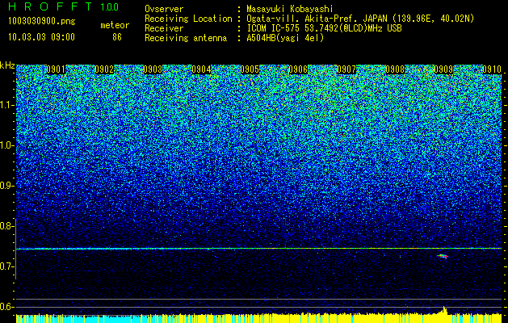The width and height of the screenshot is (508, 323).
Task: Select the A504HB(yagi 4el) antenna text
Action: pyautogui.click(x=285, y=38)
